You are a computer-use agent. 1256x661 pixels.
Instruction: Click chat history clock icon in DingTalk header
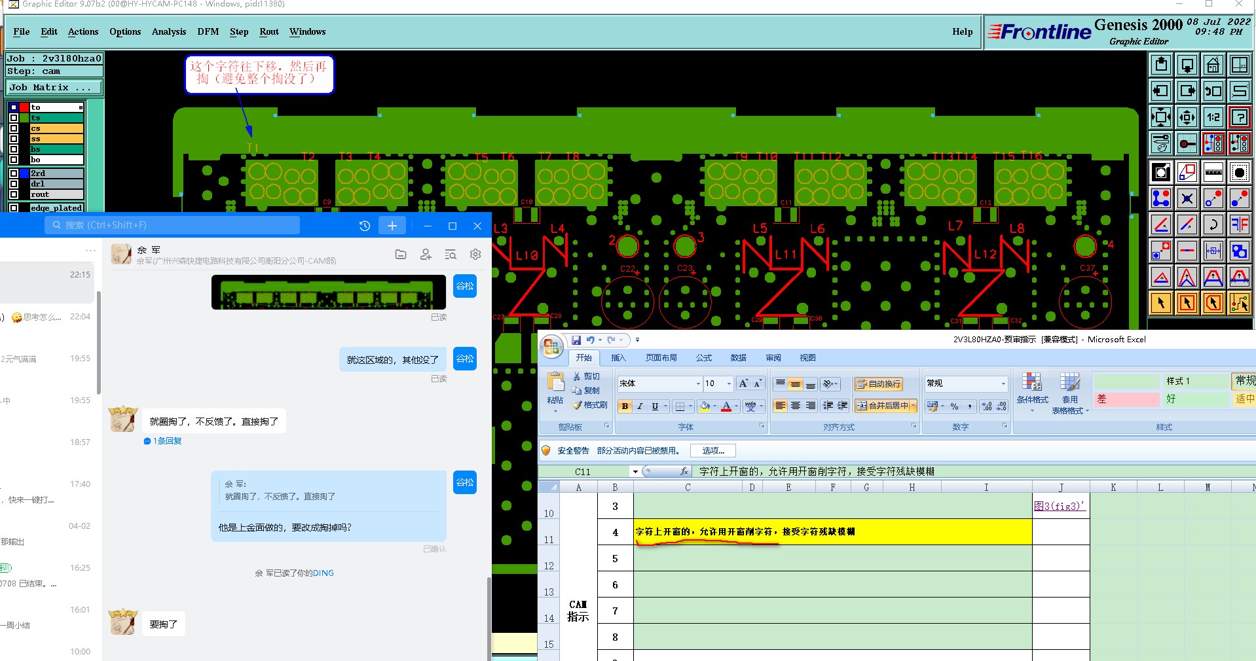pos(365,226)
